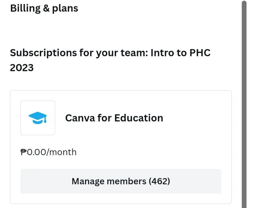Click the team name Intro to PHC
Image resolution: width=256 pixels, height=208 pixels.
point(180,53)
